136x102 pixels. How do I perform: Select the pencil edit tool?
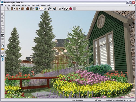(46, 9)
